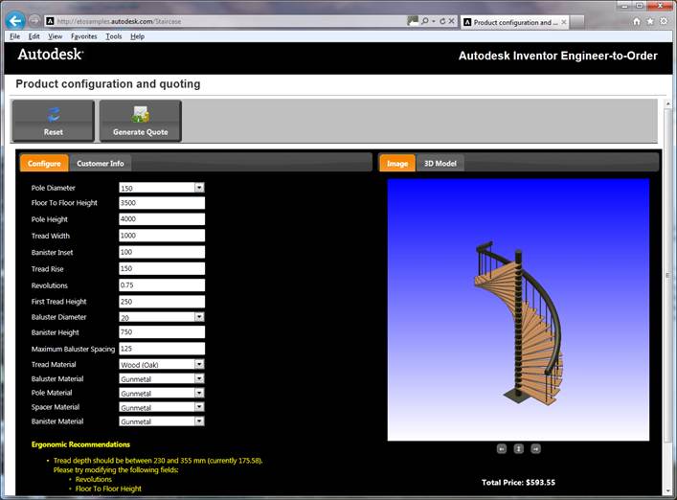
Task: Expand the Spacer Material dropdown
Action: [x=199, y=407]
